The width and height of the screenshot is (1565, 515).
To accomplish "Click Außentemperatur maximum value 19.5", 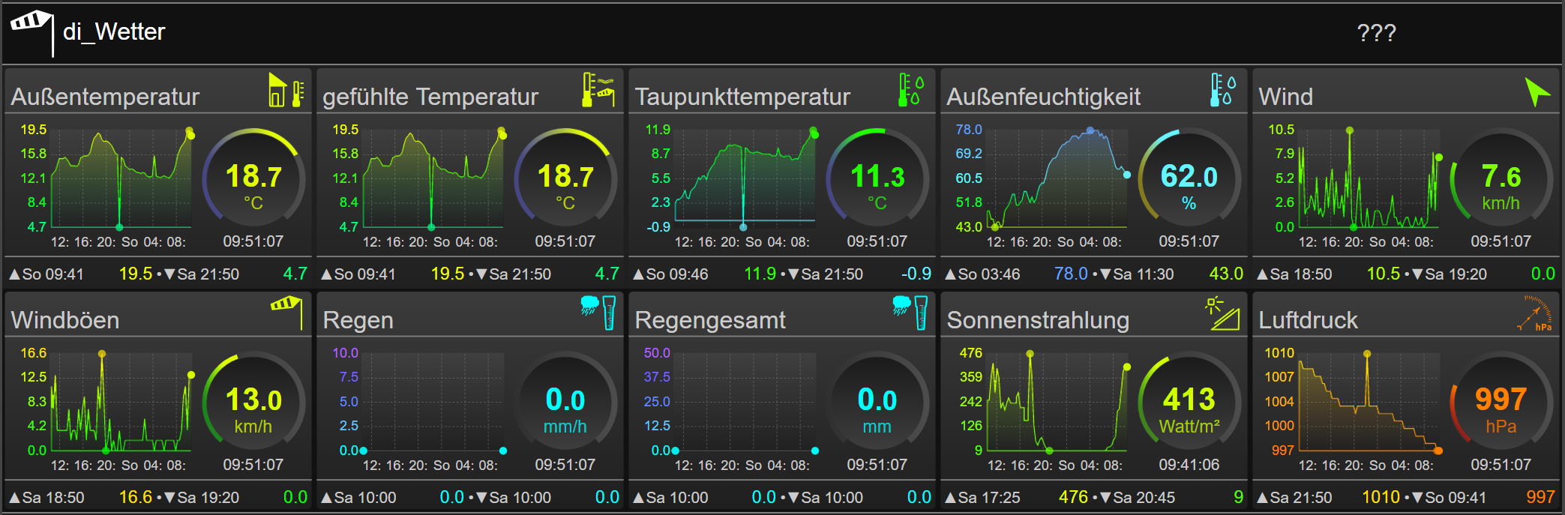I will 136,274.
